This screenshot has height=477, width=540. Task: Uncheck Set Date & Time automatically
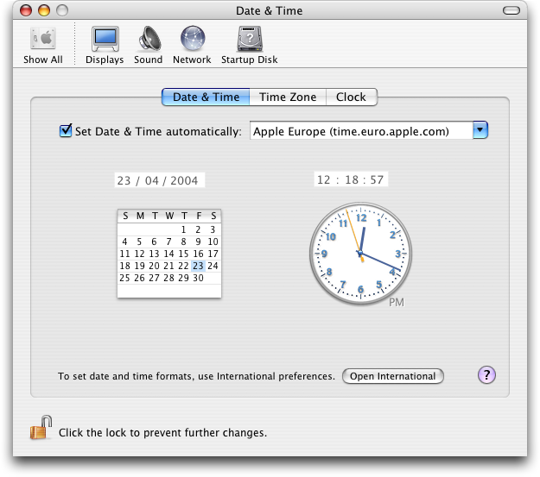(x=66, y=131)
